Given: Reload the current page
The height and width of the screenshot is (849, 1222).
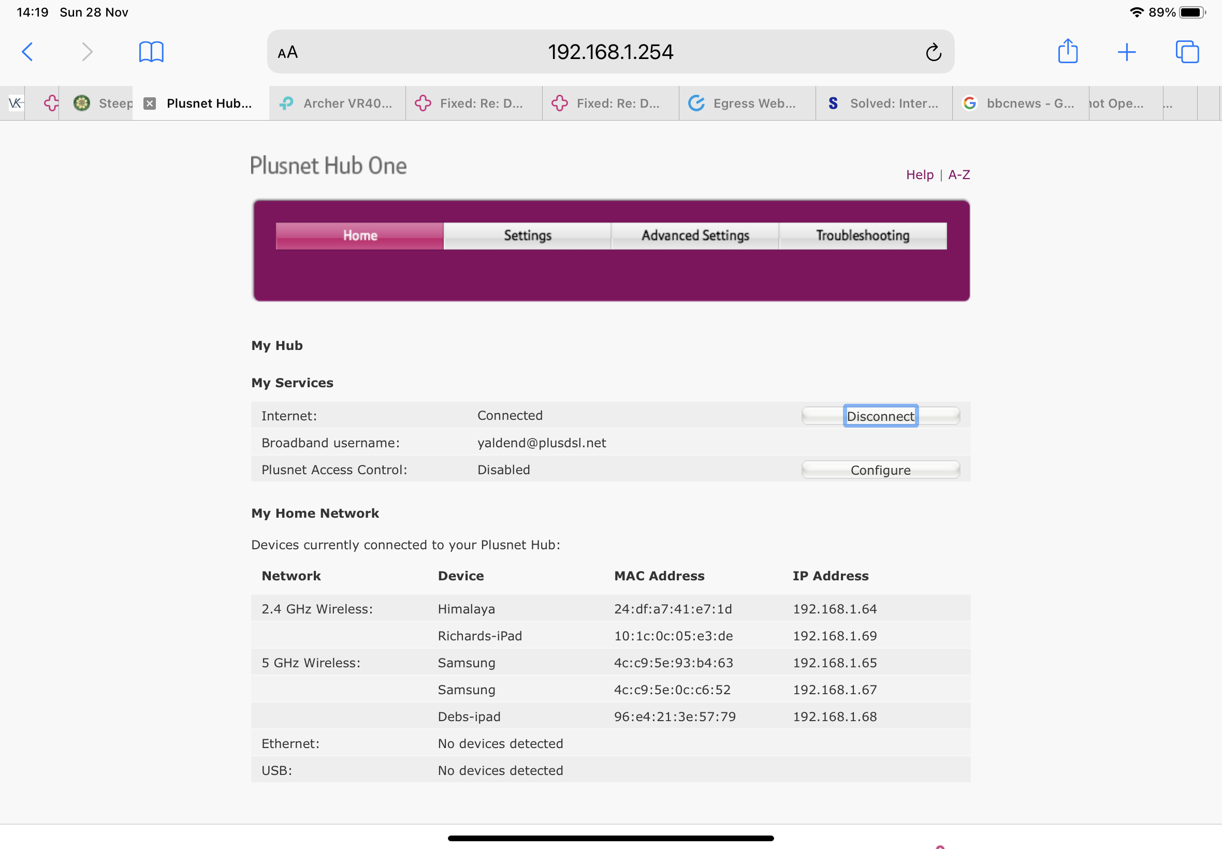Looking at the screenshot, I should pos(934,52).
